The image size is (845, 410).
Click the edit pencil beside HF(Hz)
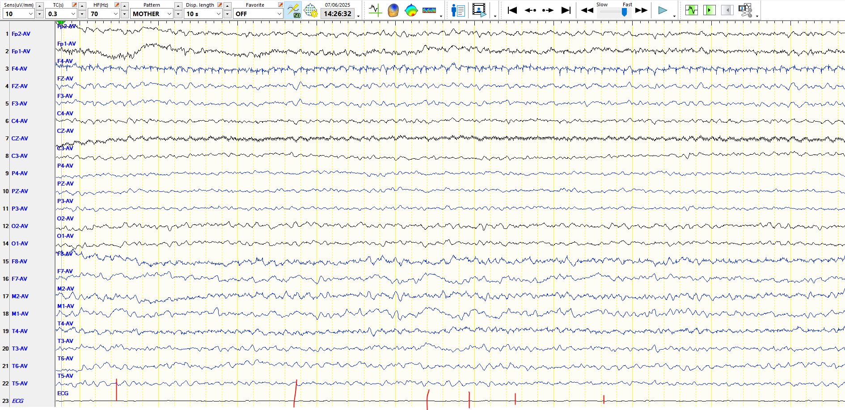tap(117, 5)
